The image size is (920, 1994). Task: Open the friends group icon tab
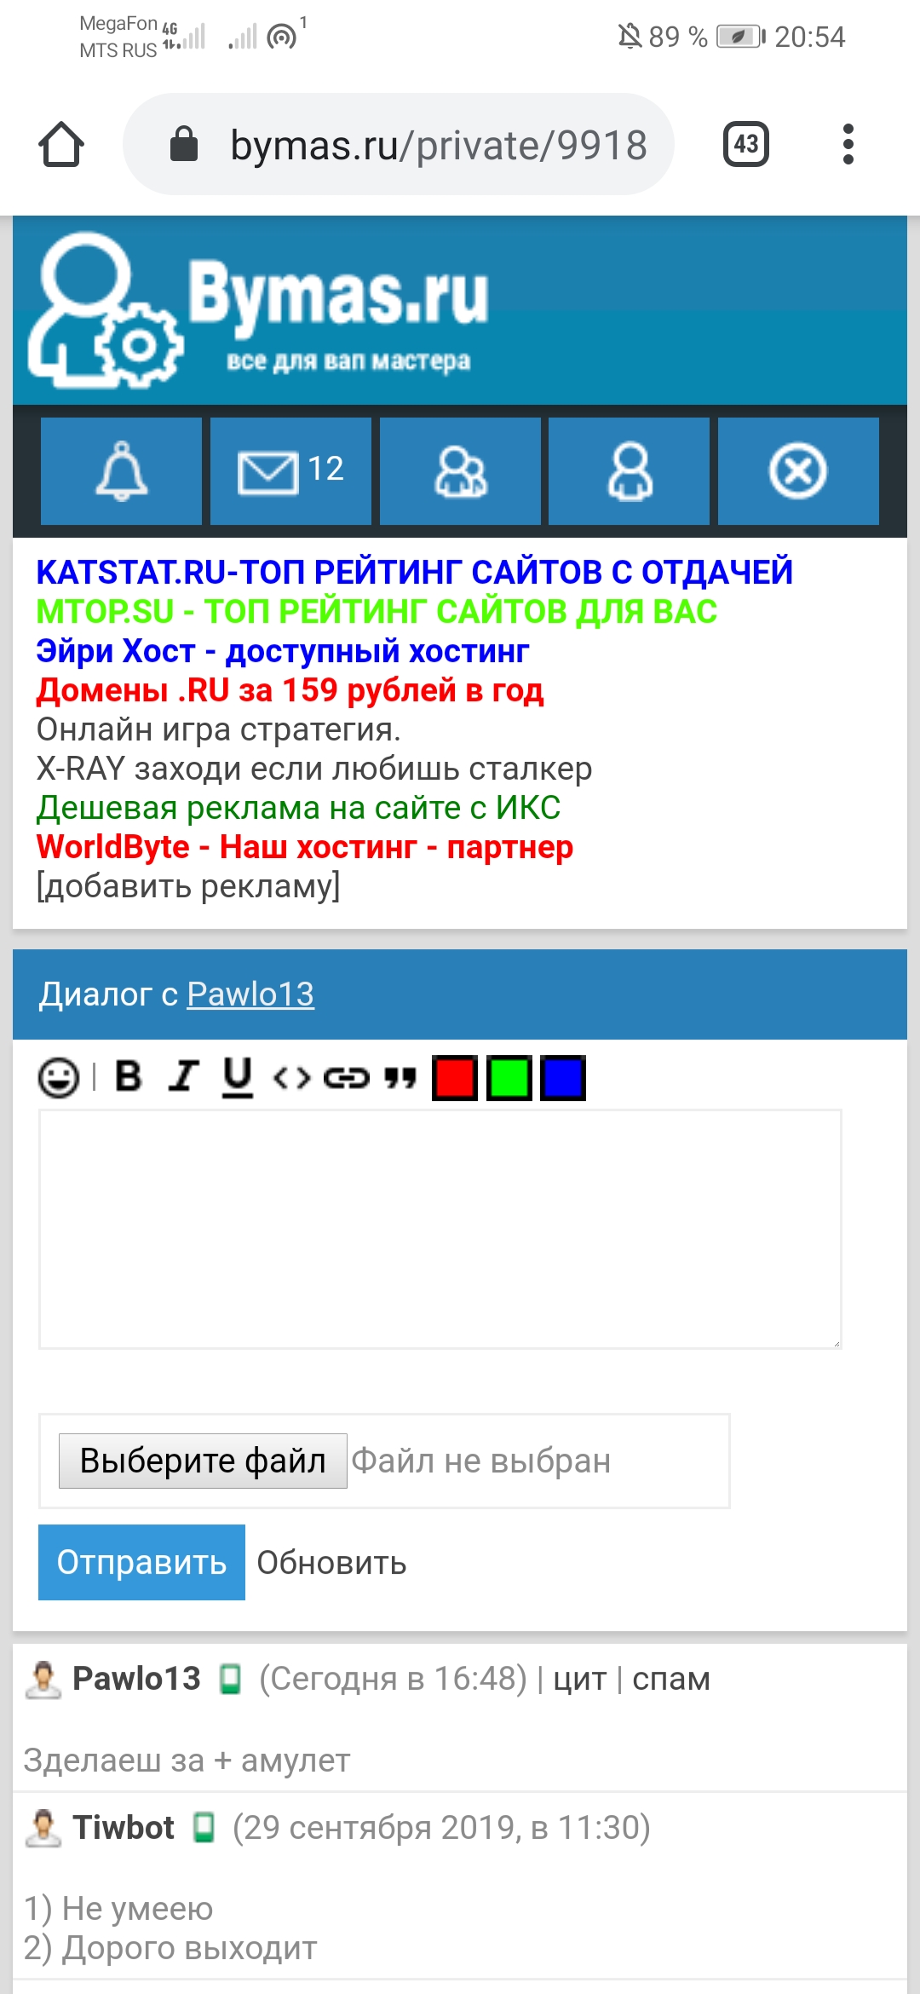pos(460,470)
